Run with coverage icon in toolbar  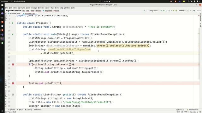coord(166,11)
